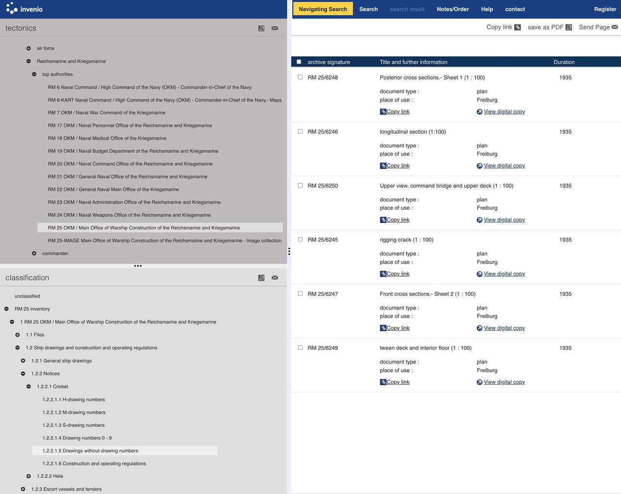
Task: Collapse the top authorities node
Action: click(x=34, y=74)
